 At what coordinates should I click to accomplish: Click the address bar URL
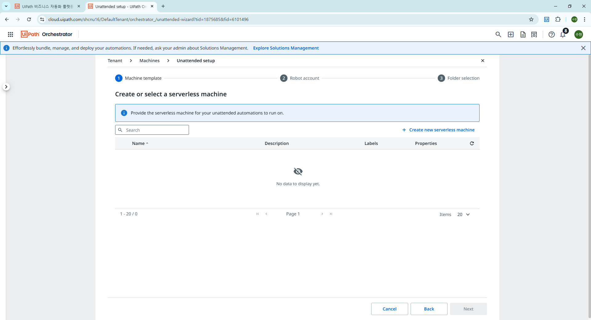(x=148, y=19)
